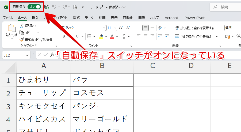
Task: Open the フォント dialog launcher
Action: (131, 46)
